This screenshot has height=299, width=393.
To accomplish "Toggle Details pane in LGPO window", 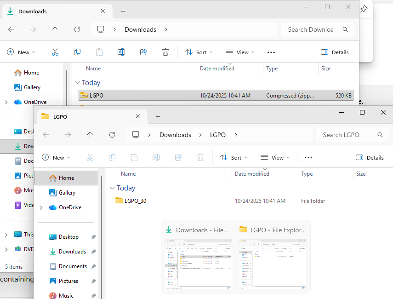I will 370,157.
